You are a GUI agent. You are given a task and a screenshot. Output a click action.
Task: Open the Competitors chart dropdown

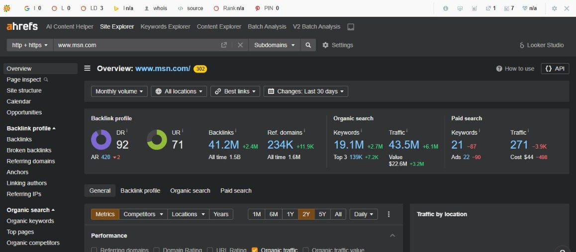pos(143,214)
